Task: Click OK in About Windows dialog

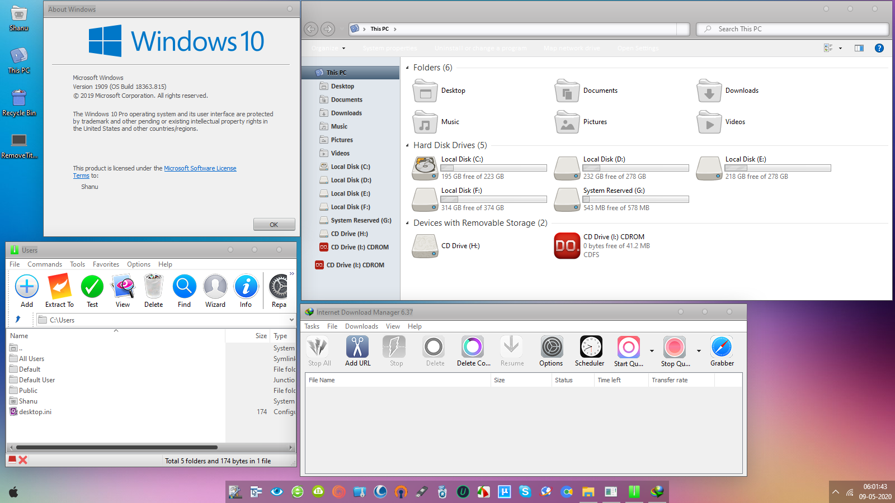Action: pyautogui.click(x=274, y=225)
